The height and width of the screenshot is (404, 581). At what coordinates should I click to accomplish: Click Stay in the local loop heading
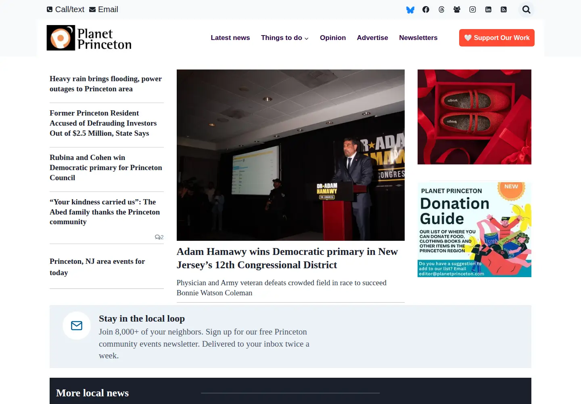coord(142,319)
